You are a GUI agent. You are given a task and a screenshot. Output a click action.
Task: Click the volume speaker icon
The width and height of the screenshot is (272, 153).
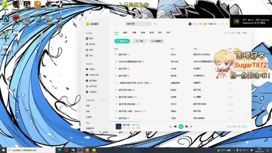[x=191, y=126]
